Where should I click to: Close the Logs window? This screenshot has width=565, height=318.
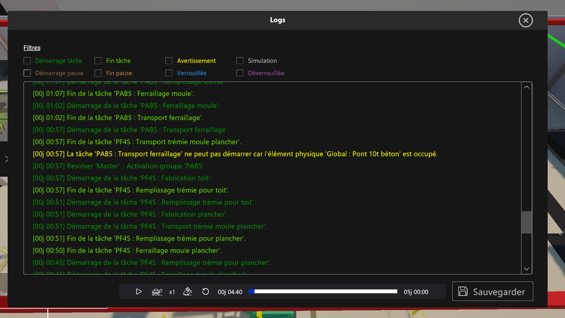[526, 20]
